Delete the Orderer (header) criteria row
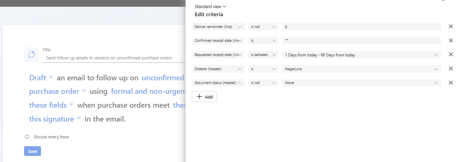The image size is (459, 162). 451,69
